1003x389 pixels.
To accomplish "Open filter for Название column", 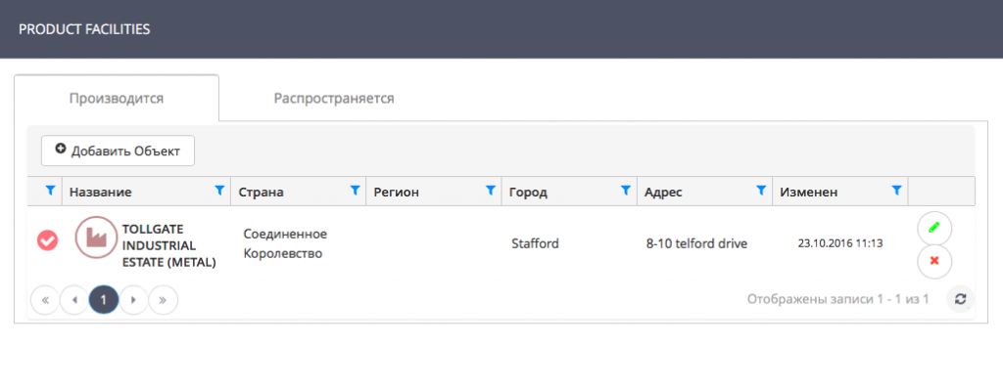I will [220, 191].
